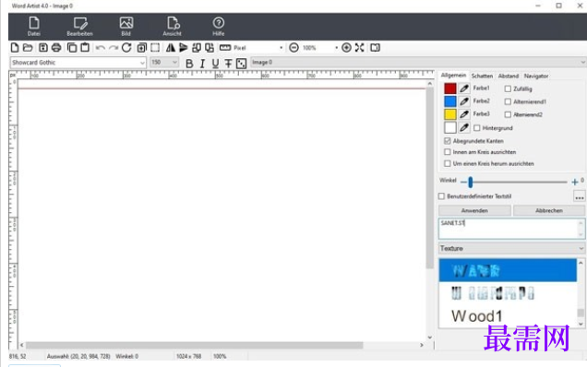Screen dimensions: 587x367
Task: Toggle italic text formatting
Action: click(202, 64)
